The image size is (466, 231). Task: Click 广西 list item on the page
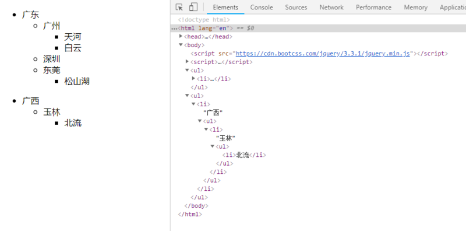pos(31,101)
